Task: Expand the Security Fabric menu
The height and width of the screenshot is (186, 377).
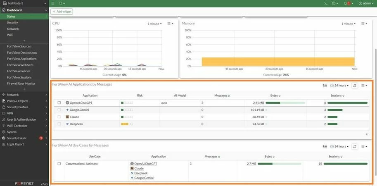Action: coord(24,138)
